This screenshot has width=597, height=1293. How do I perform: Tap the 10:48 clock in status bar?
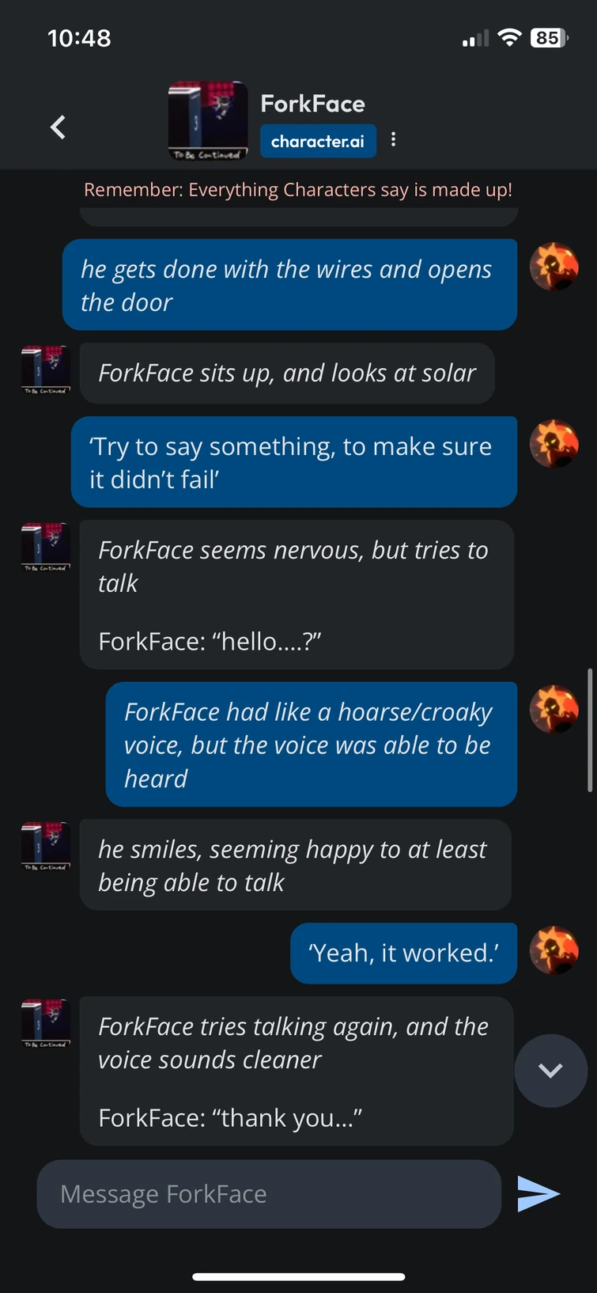pos(79,36)
